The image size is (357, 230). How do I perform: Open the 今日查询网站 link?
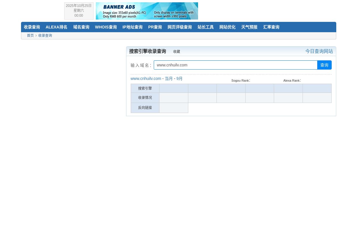[319, 51]
